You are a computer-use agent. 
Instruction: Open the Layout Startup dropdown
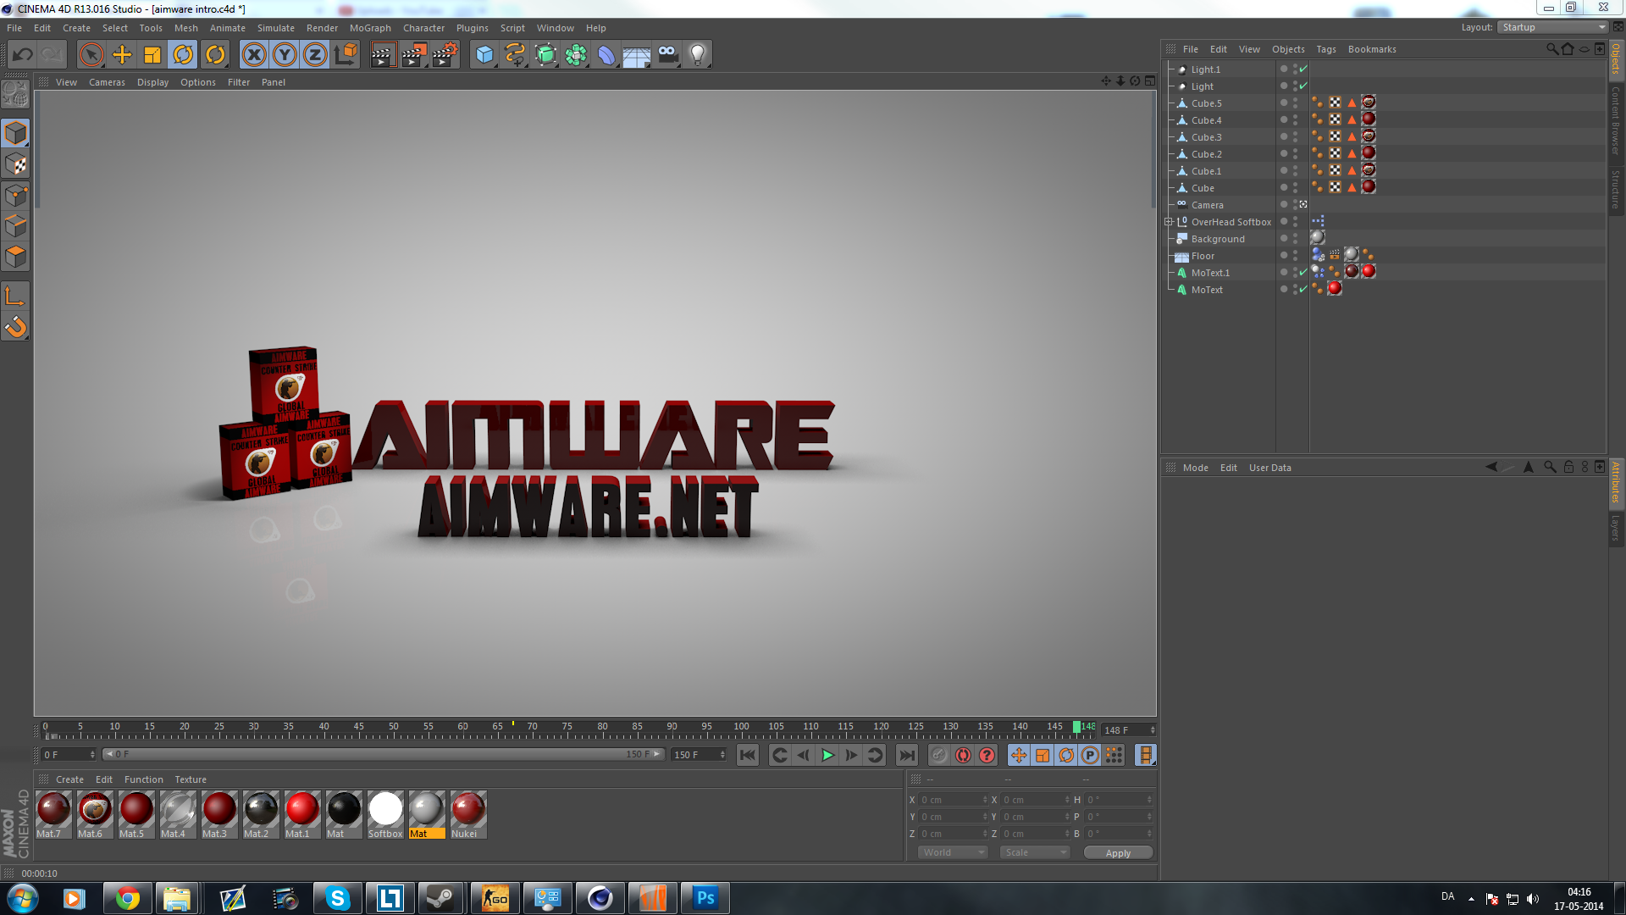[1553, 27]
